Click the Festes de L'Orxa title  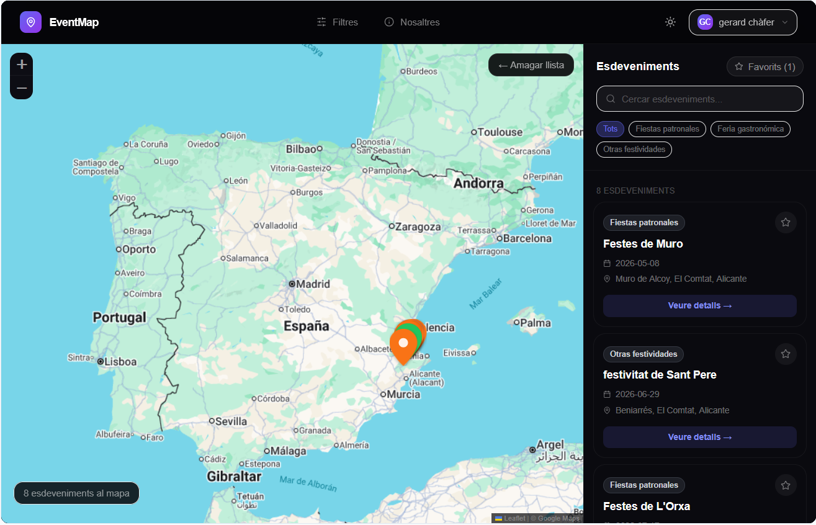[x=647, y=506]
